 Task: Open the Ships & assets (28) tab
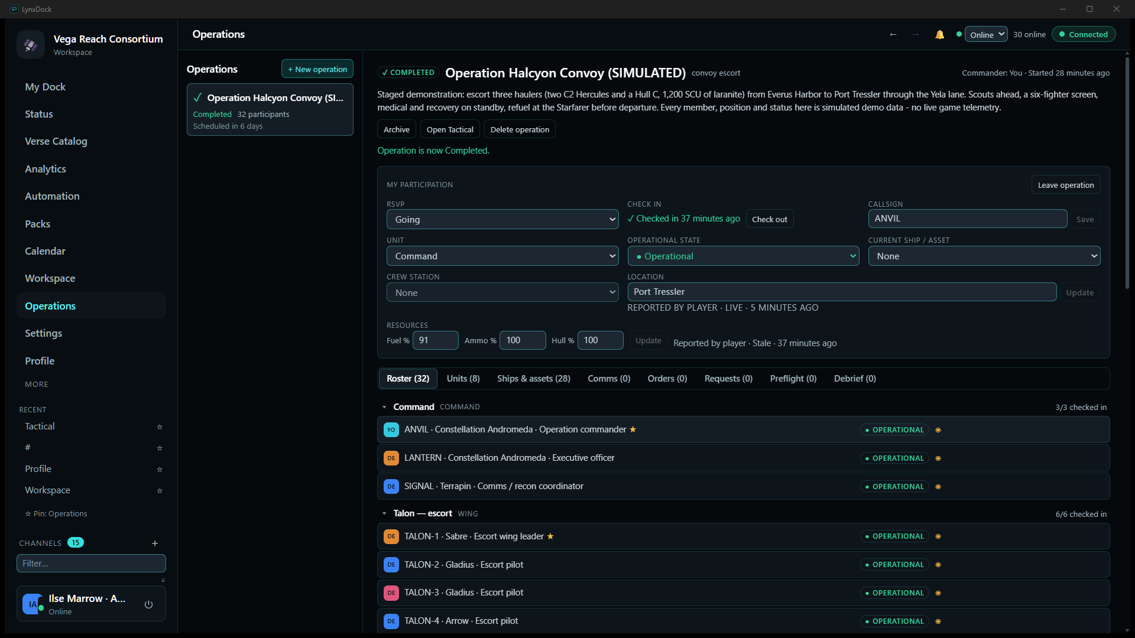click(x=533, y=379)
